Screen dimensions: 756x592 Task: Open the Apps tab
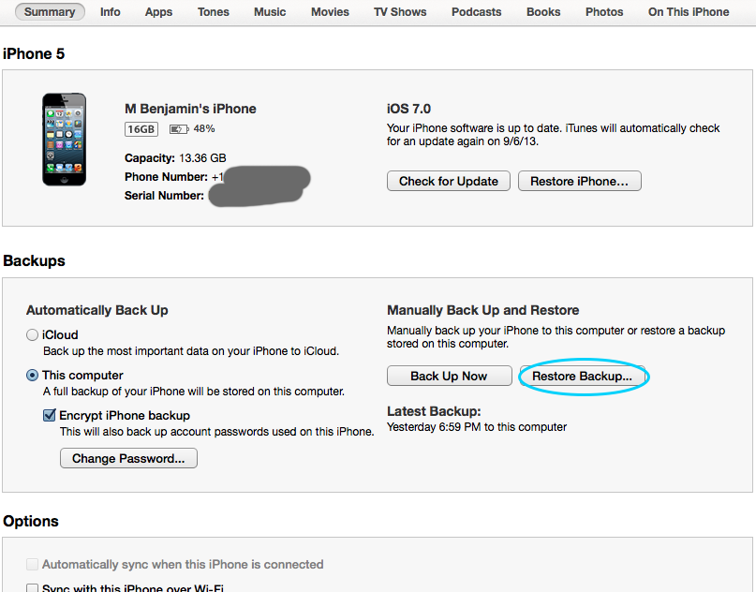click(x=158, y=11)
